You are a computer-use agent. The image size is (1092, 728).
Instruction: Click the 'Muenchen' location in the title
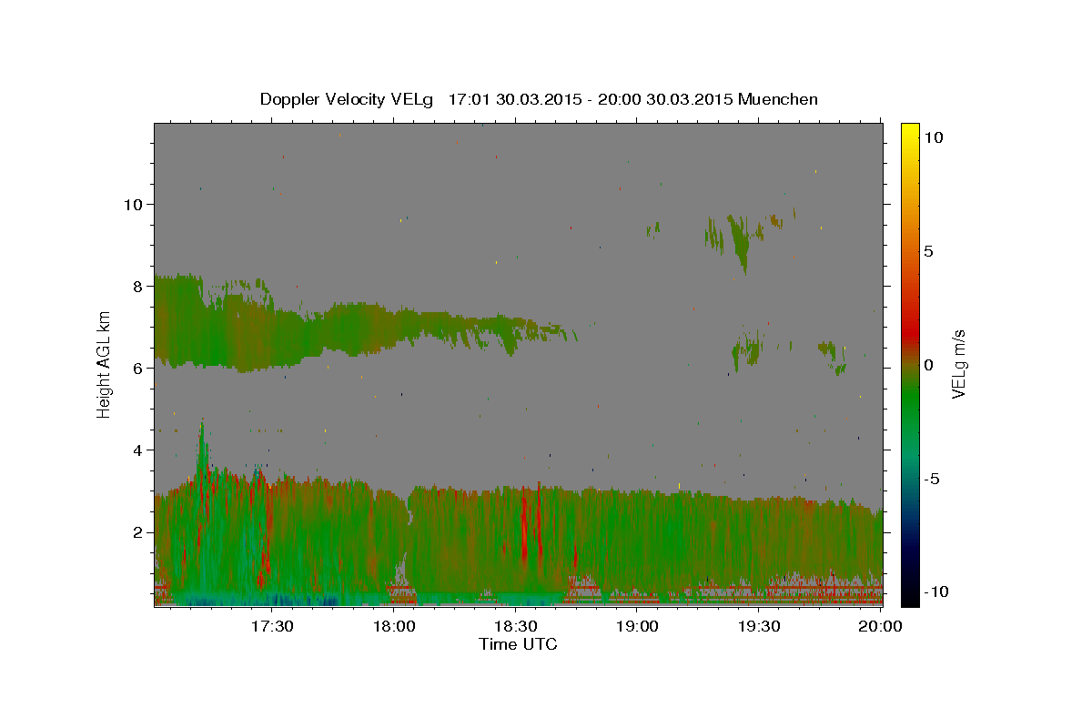click(779, 99)
